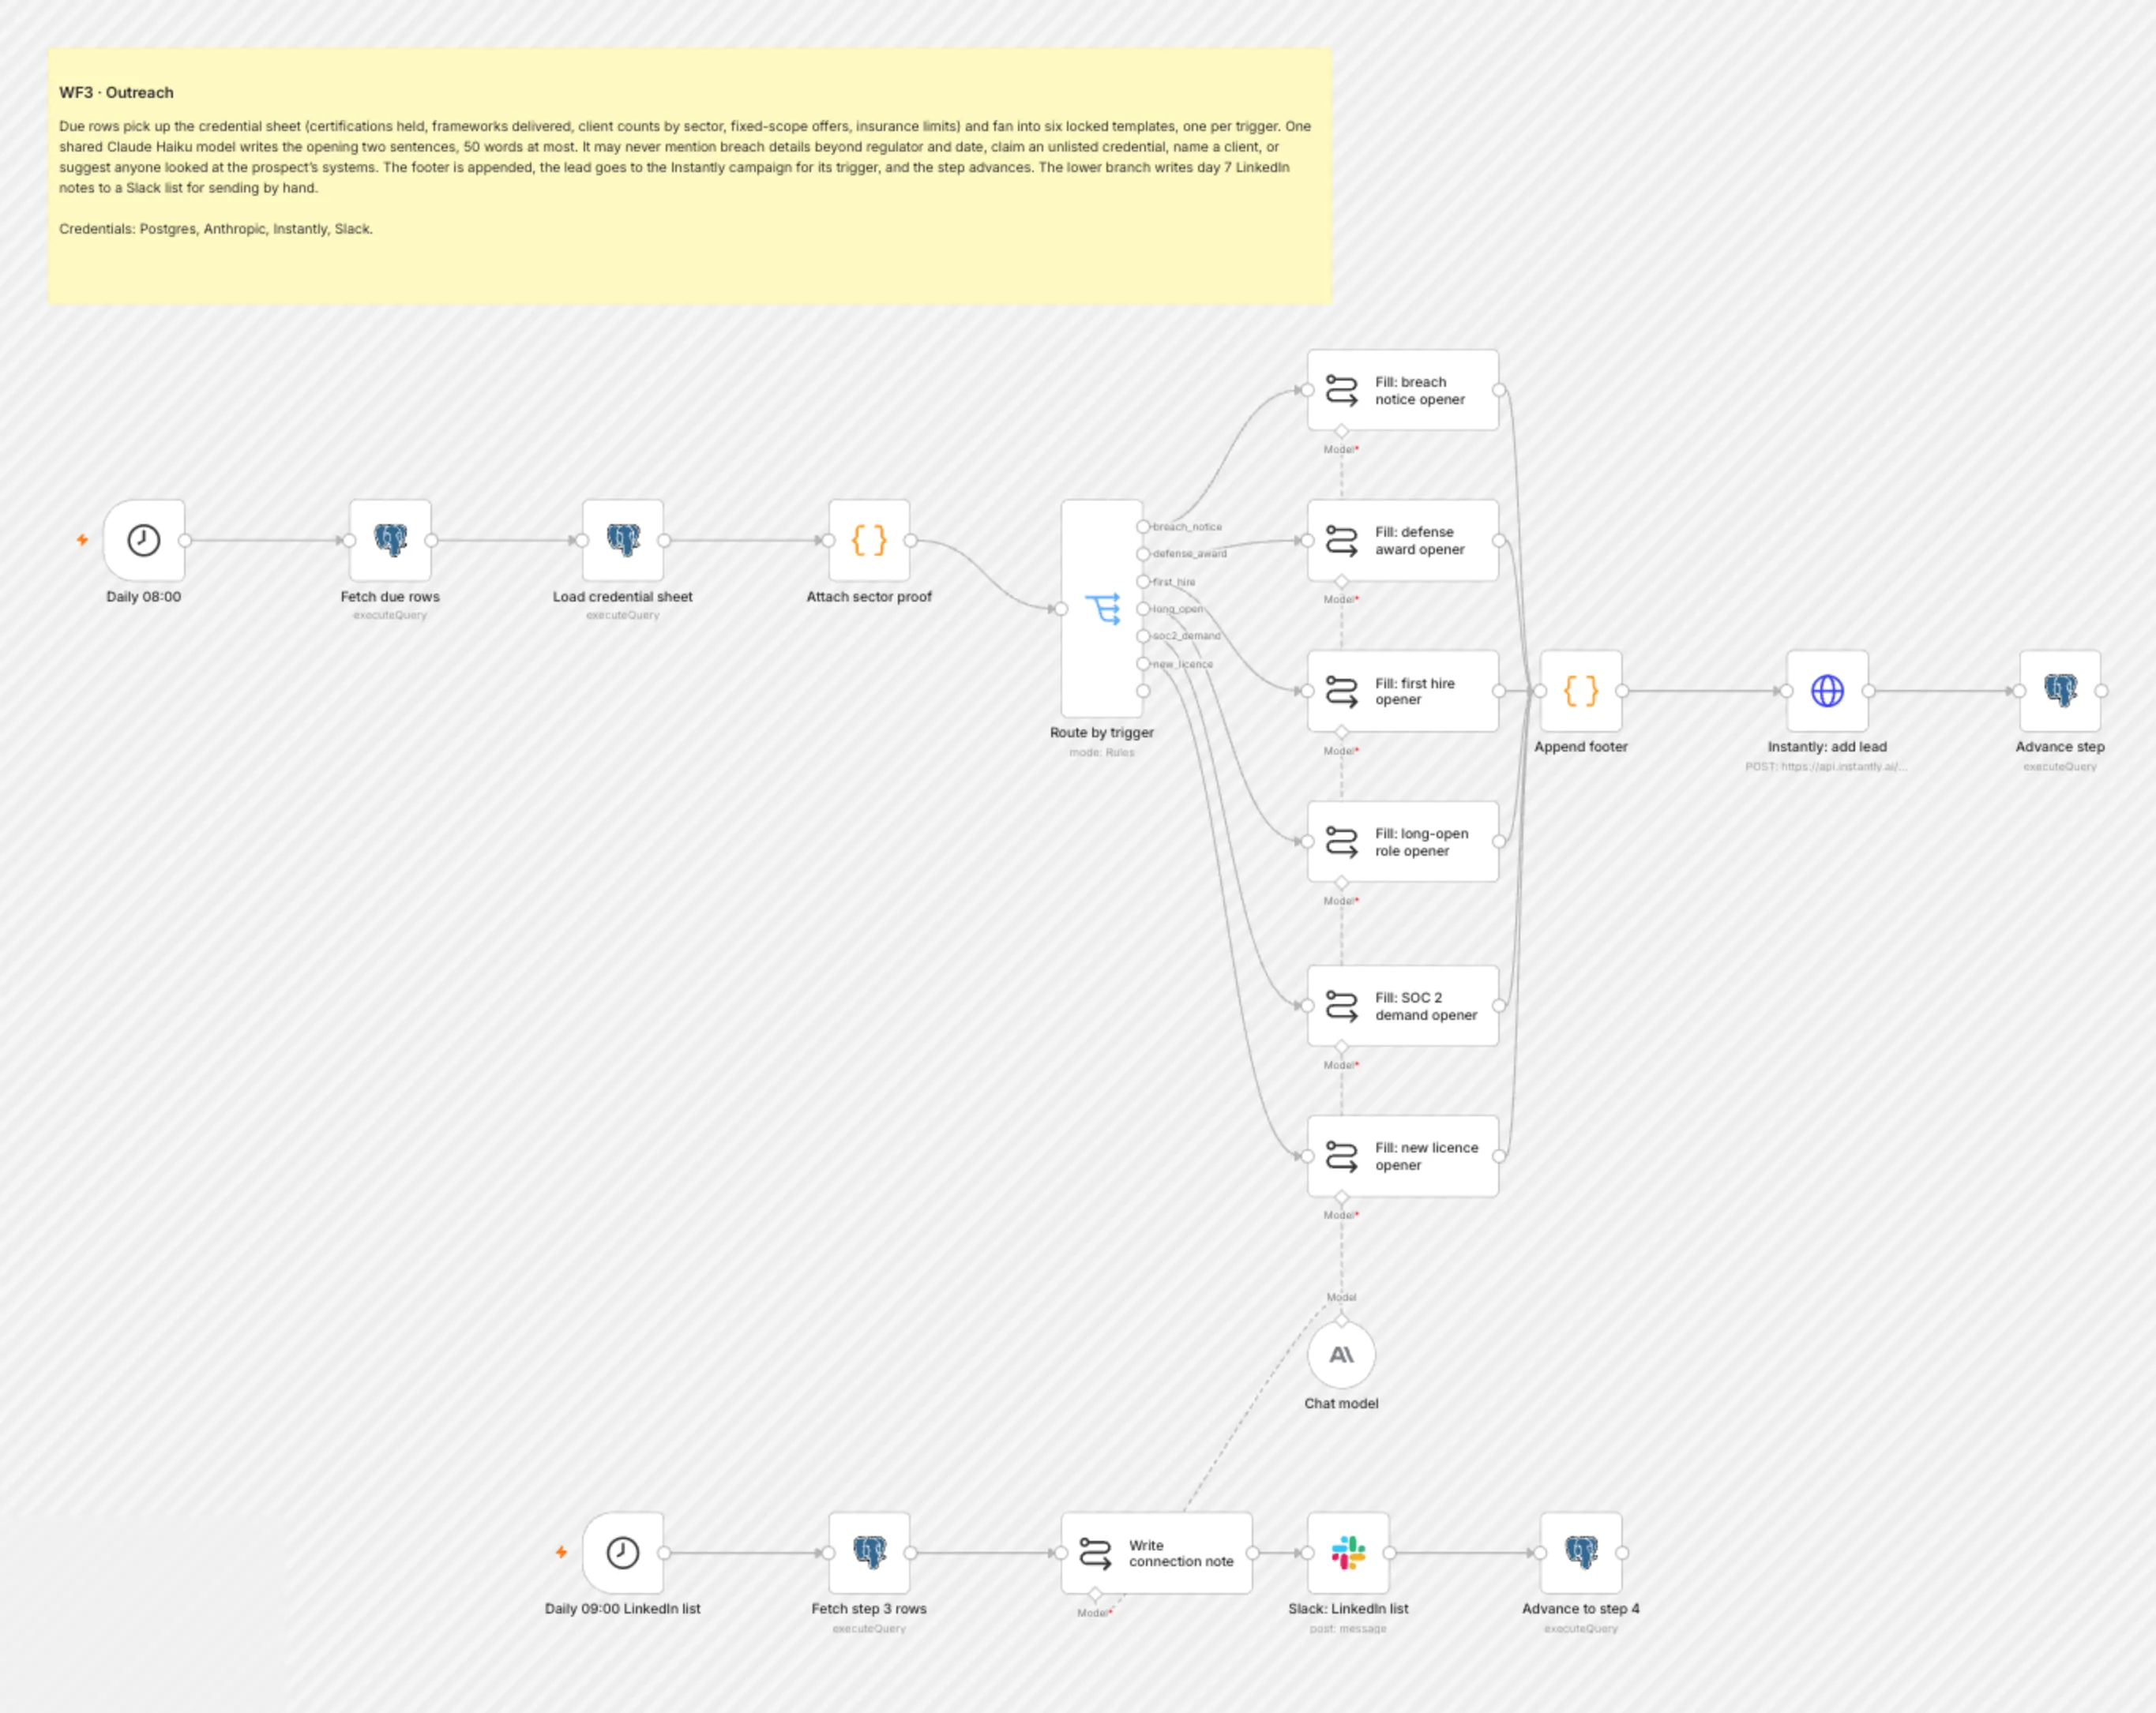
Task: Open the Append footer code node
Action: pos(1581,691)
